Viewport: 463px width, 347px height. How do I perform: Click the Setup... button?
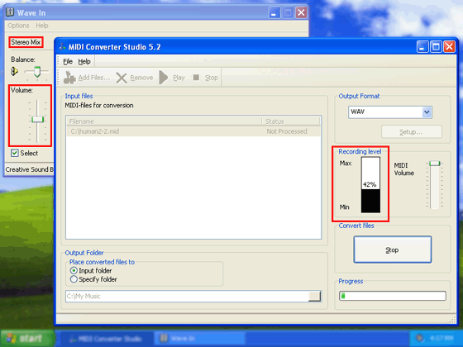click(412, 132)
